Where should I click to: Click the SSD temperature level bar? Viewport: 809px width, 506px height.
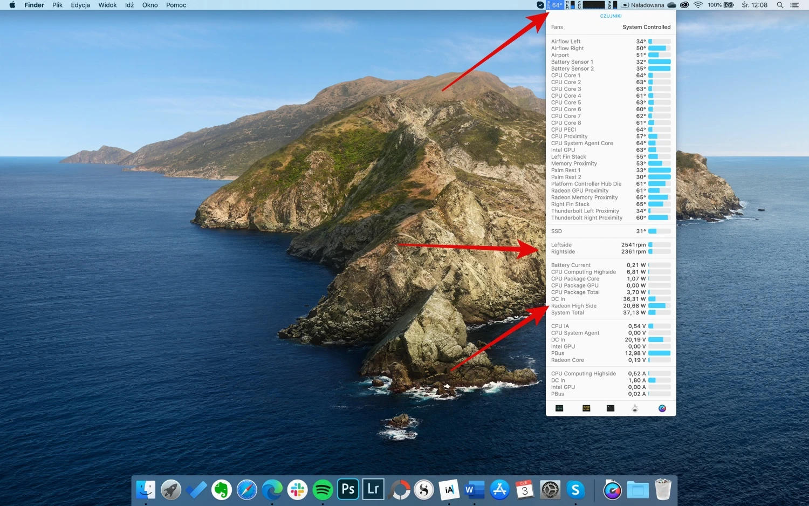660,231
